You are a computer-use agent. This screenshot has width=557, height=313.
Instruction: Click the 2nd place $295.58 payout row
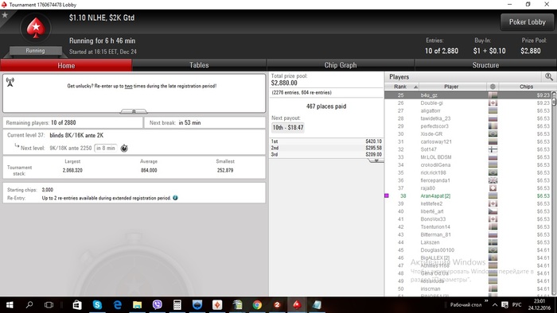[326, 148]
